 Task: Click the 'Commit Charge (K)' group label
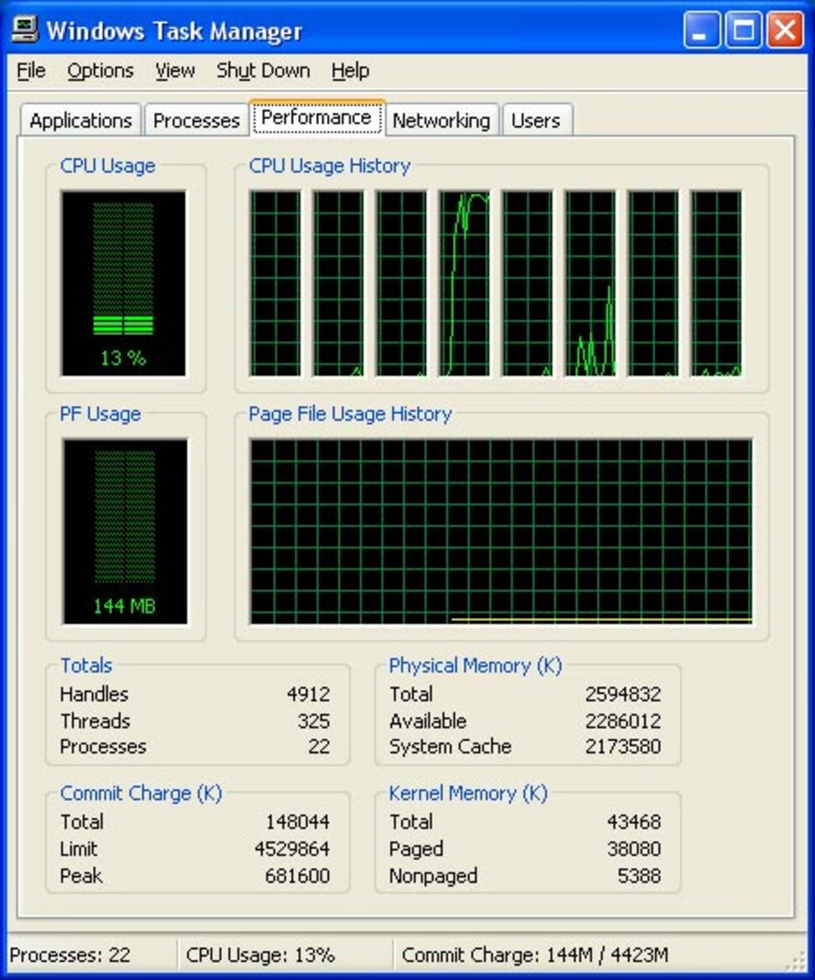coord(141,793)
